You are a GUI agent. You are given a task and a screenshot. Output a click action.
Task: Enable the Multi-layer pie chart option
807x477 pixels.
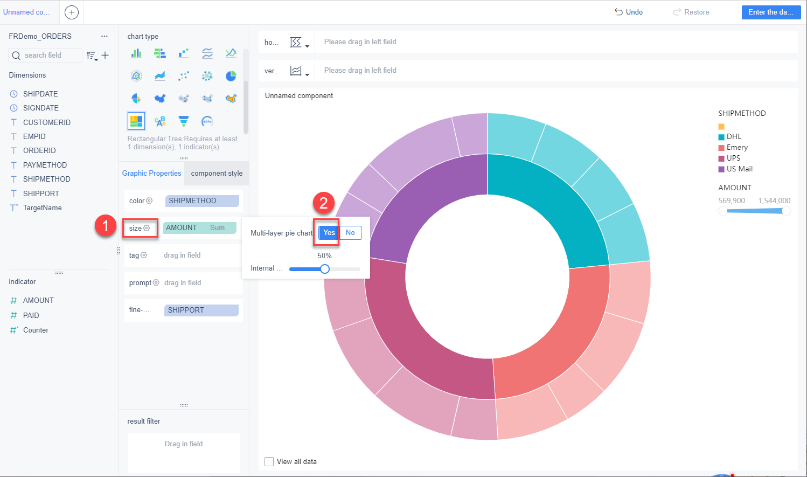click(328, 232)
